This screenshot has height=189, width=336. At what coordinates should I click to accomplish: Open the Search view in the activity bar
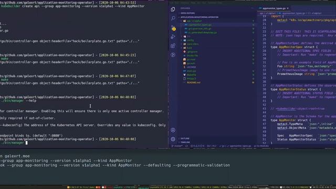[x=173, y=18]
